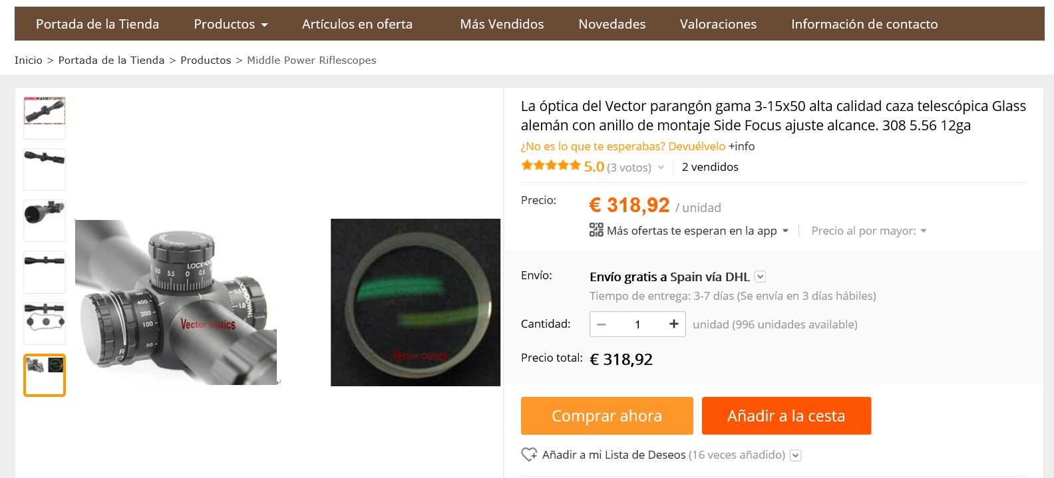The image size is (1054, 478).
Task: Expand the wishlist options arrow
Action: pos(796,455)
